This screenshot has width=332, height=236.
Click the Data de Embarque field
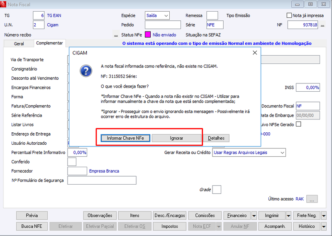[x=308, y=115]
